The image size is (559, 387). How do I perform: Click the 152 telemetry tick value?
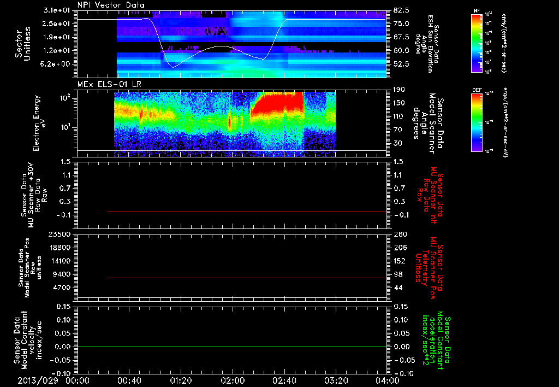[x=400, y=261]
